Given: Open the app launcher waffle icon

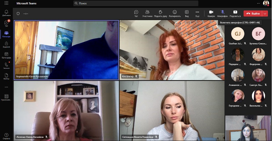Looking at the screenshot, I should click(x=6, y=3).
